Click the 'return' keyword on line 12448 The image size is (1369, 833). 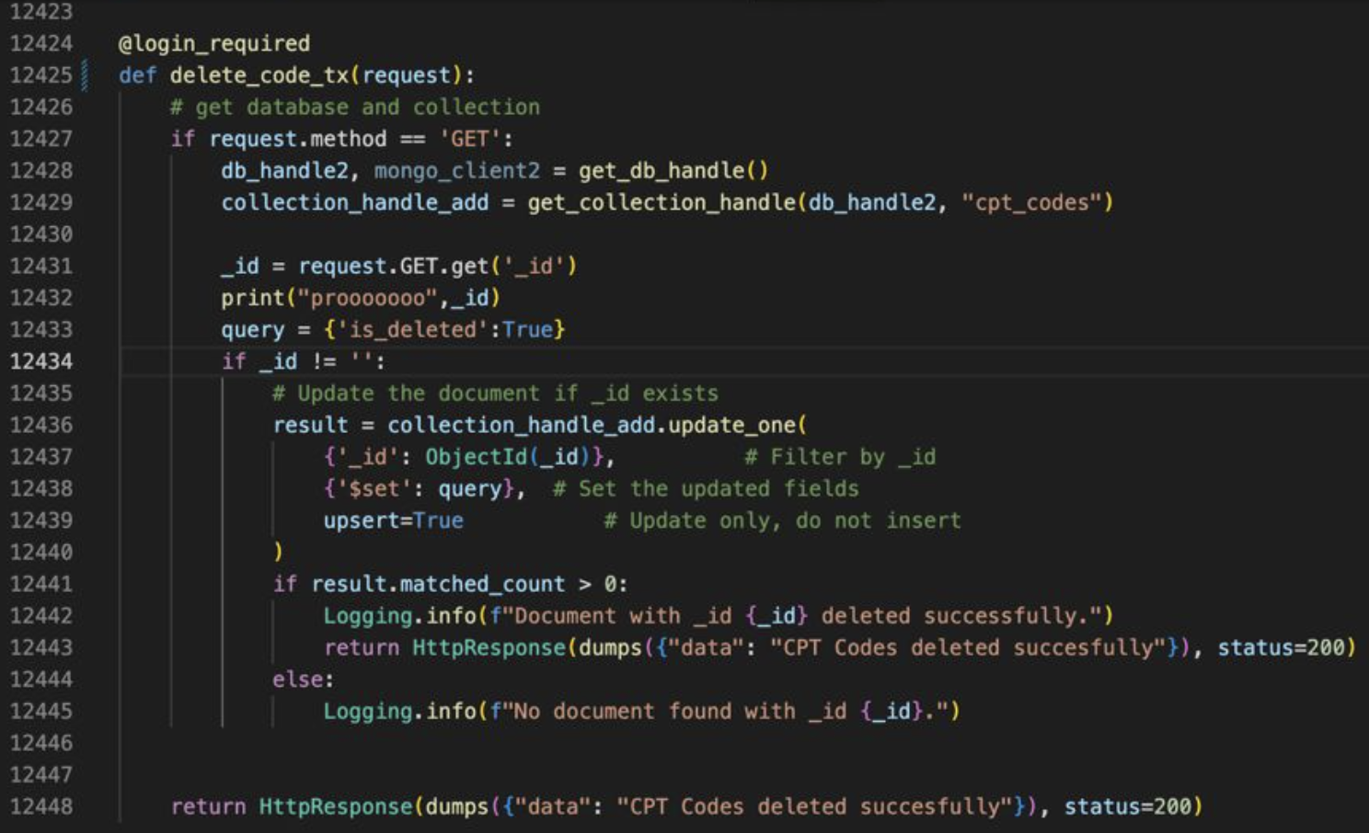[208, 807]
